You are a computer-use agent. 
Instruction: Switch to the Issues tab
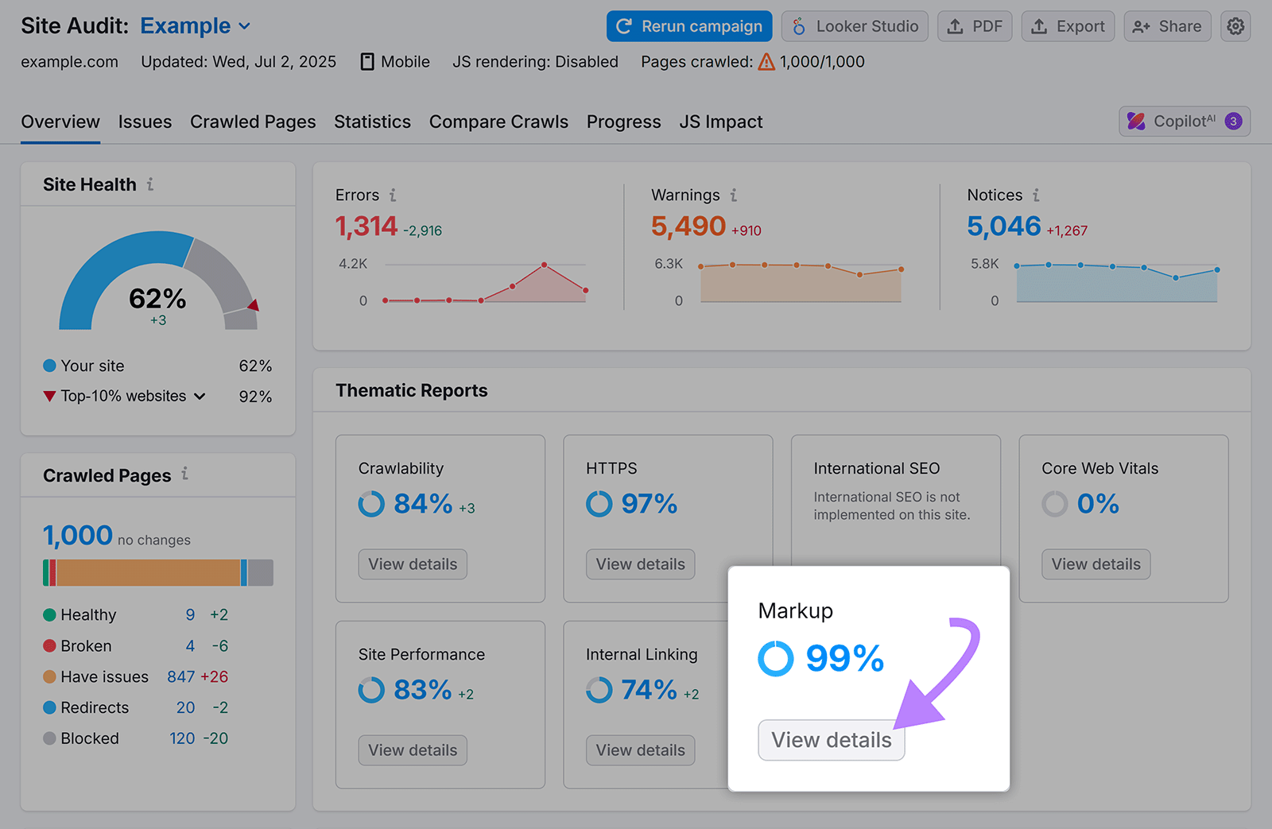tap(145, 122)
